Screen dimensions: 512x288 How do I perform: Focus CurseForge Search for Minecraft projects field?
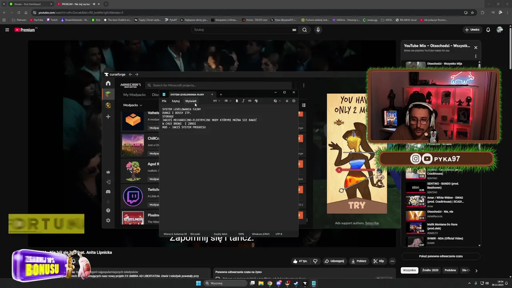click(218, 85)
